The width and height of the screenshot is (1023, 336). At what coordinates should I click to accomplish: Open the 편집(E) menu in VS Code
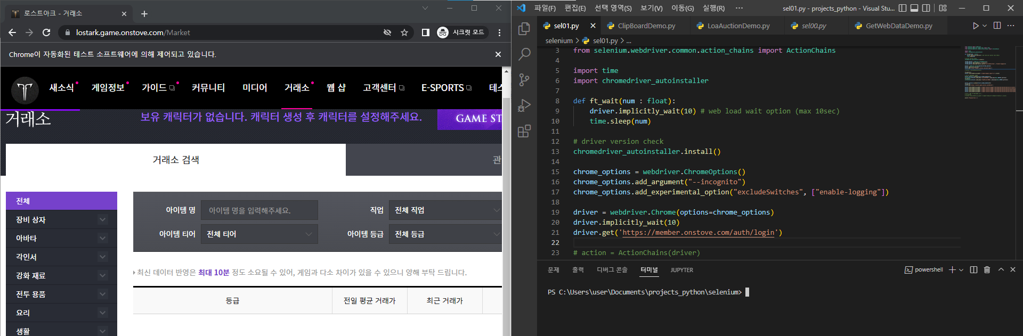point(575,8)
